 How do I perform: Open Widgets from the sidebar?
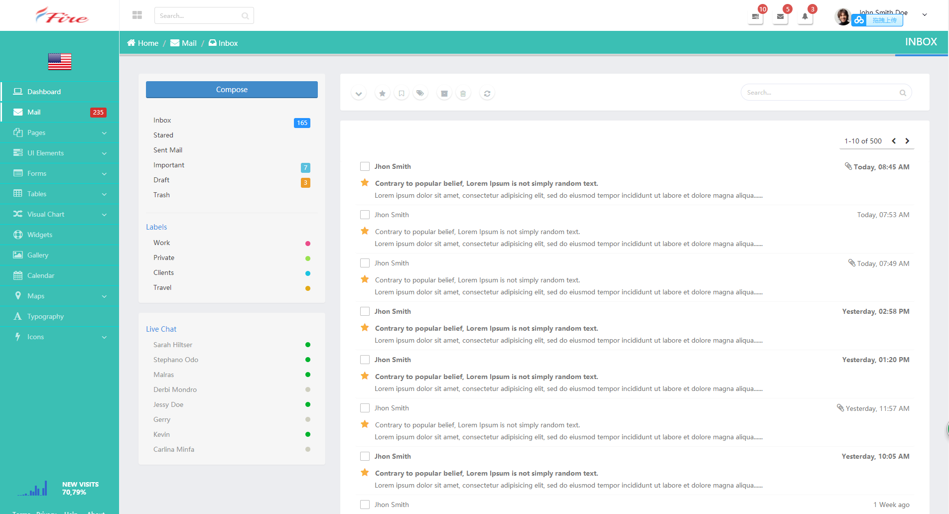60,235
